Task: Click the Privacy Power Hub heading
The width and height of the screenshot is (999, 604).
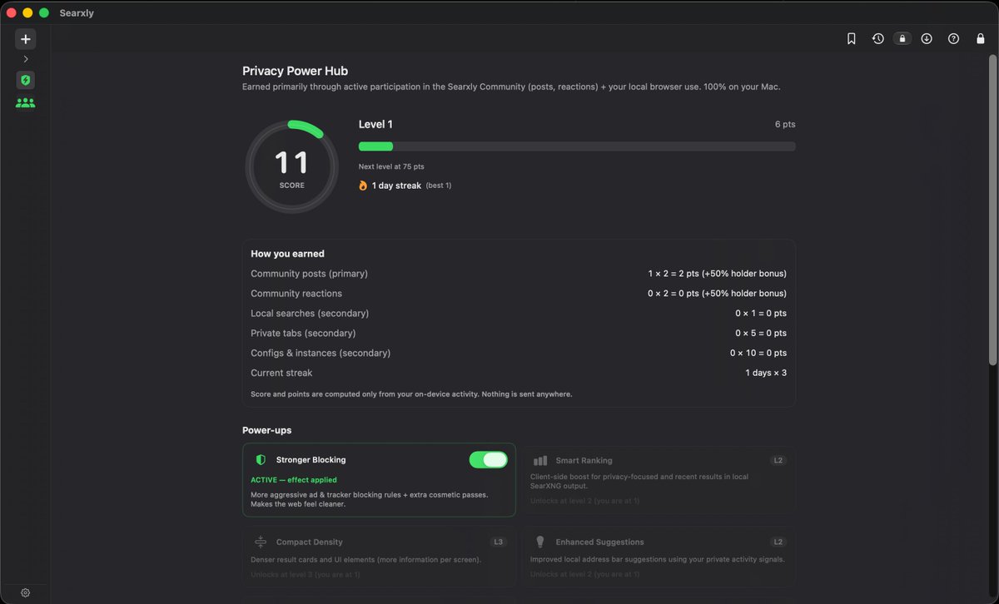Action: click(295, 72)
